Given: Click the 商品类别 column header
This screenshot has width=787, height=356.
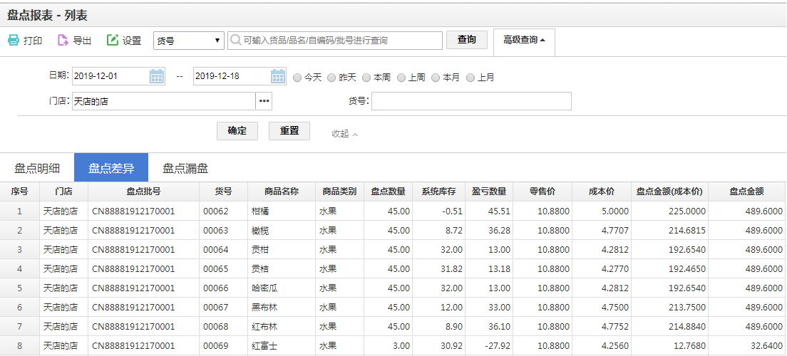Looking at the screenshot, I should [340, 192].
